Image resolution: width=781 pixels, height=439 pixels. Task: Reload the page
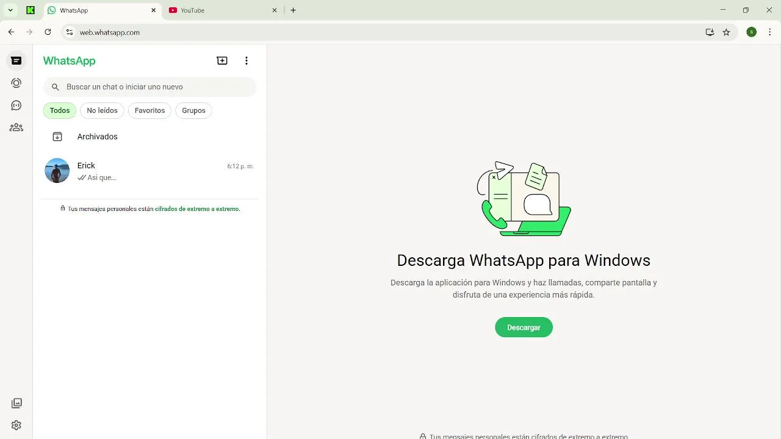(48, 32)
